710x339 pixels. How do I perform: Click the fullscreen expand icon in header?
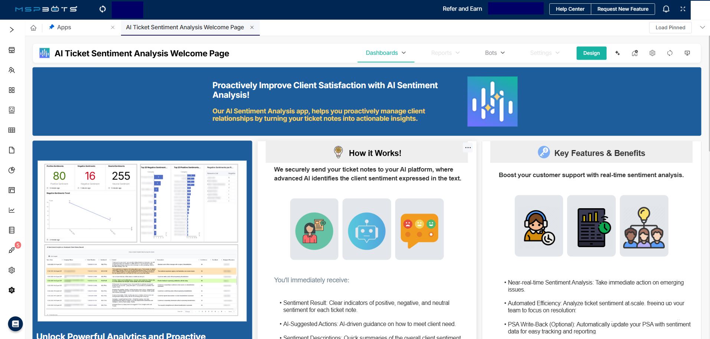click(683, 9)
